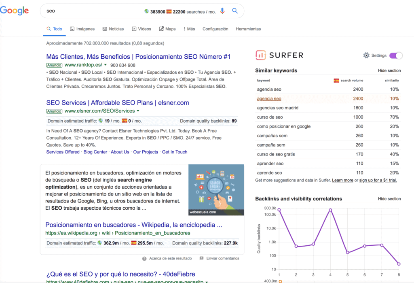Hide Backlinks and visibility correlations section
Viewport: 414px width, 283px height.
click(389, 199)
